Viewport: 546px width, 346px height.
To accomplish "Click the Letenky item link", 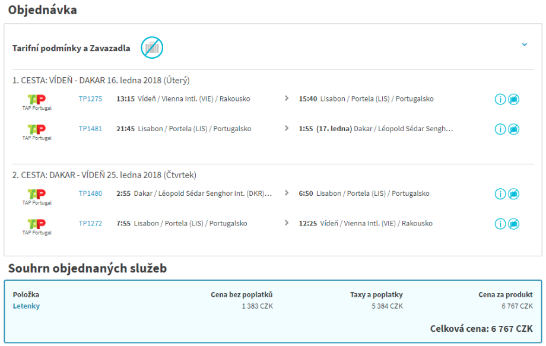I will pyautogui.click(x=26, y=306).
